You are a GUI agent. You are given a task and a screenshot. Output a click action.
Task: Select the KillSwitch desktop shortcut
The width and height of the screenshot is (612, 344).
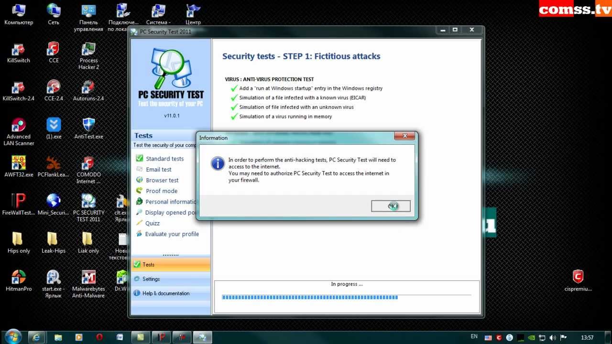click(x=19, y=53)
